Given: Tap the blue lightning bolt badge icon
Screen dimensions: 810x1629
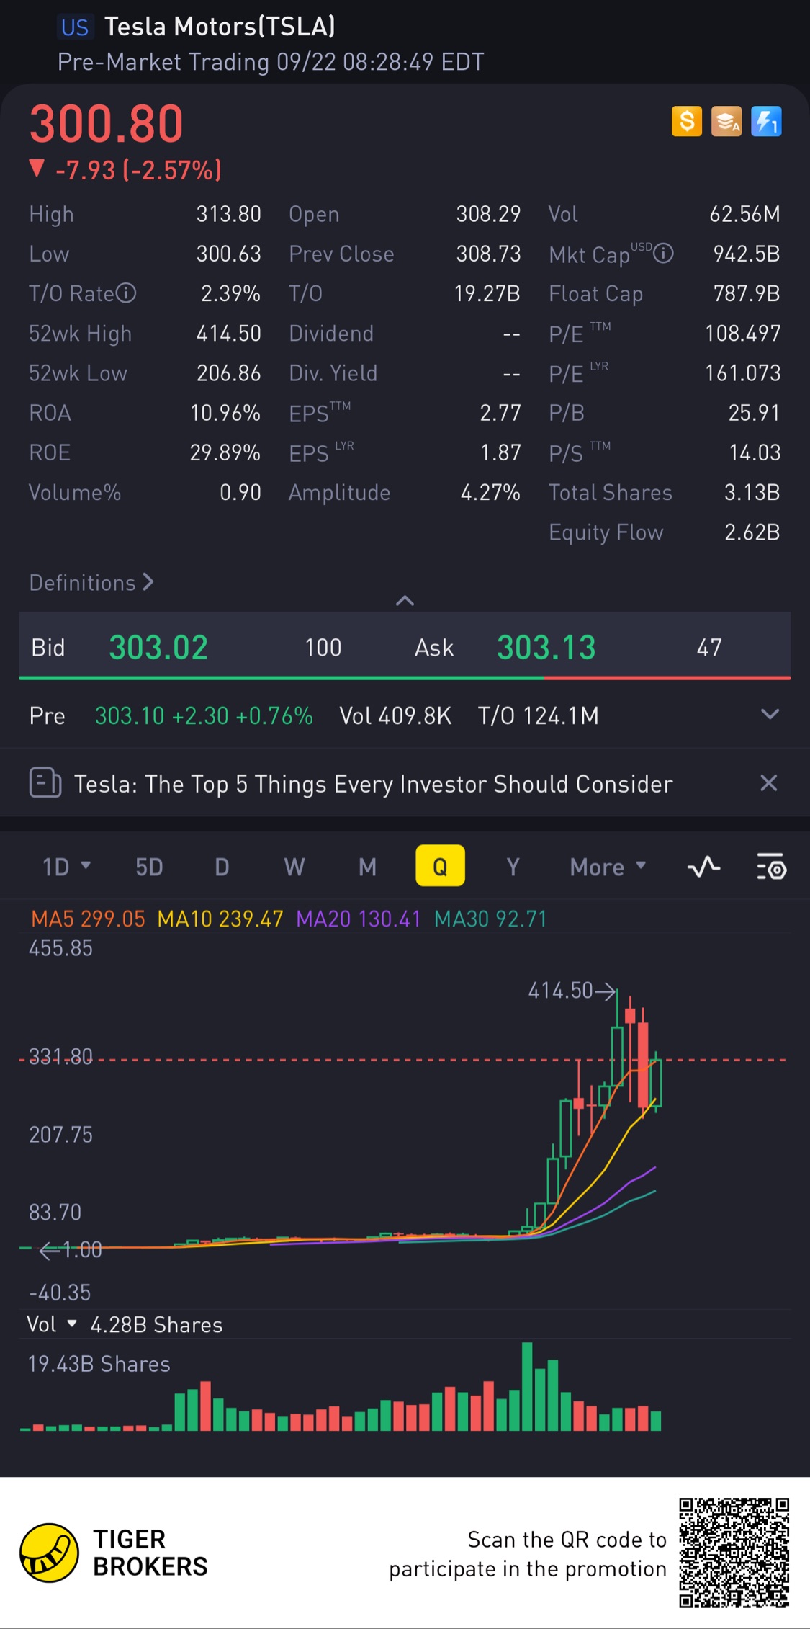Looking at the screenshot, I should tap(766, 121).
